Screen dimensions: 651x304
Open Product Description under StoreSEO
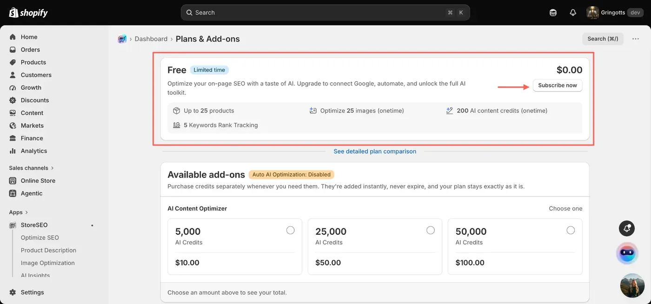pos(48,250)
